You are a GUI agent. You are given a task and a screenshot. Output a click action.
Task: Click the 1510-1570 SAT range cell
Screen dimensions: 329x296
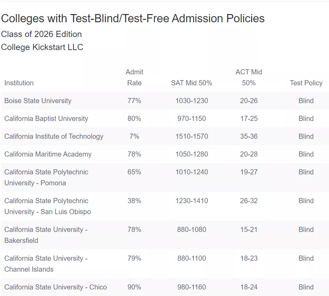(191, 136)
